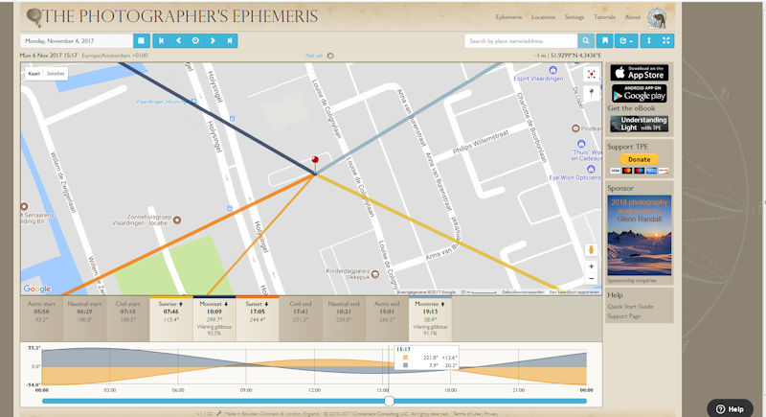This screenshot has width=766, height=417.
Task: Click the Google logo on map
Action: 37,289
